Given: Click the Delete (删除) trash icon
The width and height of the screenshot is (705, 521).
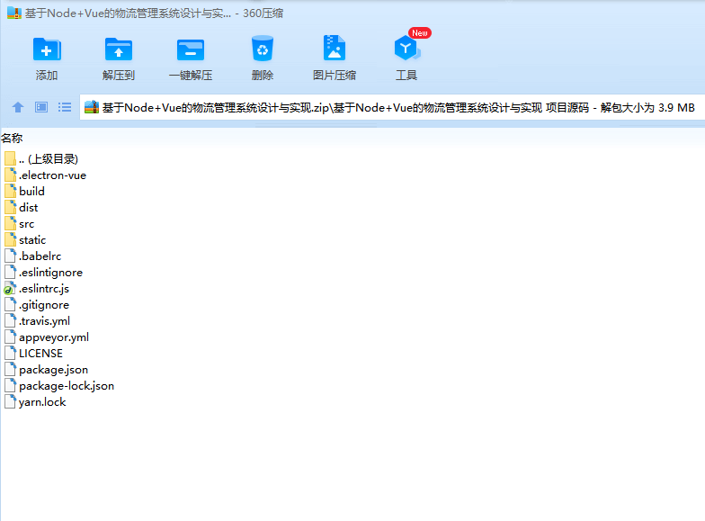Looking at the screenshot, I should (x=263, y=49).
